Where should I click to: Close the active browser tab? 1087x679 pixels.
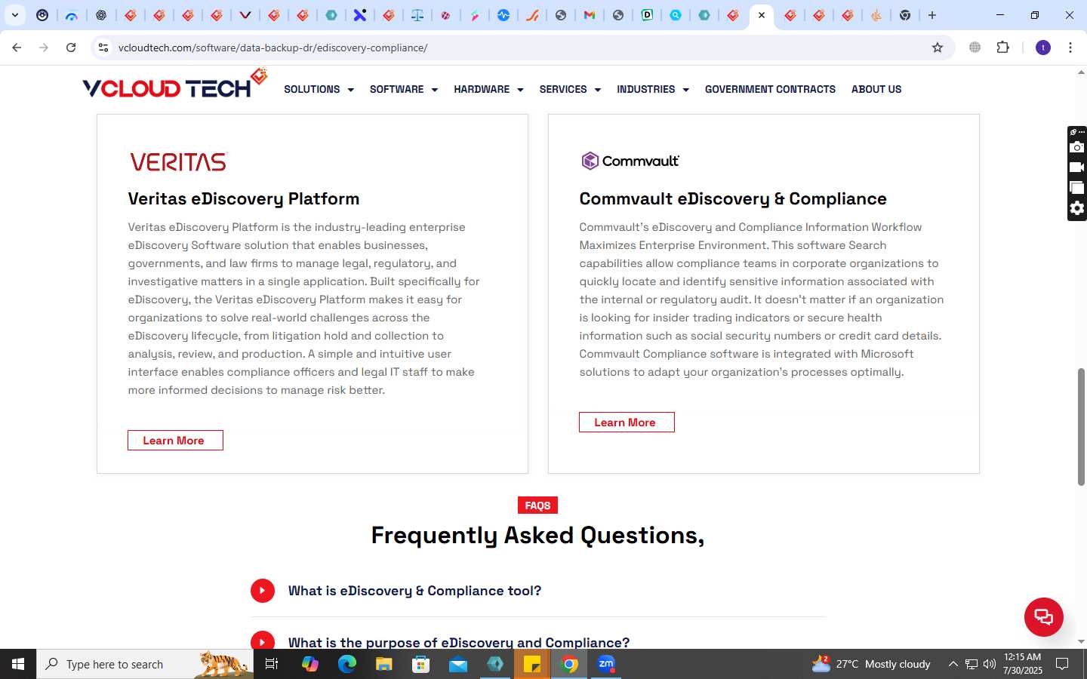(762, 15)
